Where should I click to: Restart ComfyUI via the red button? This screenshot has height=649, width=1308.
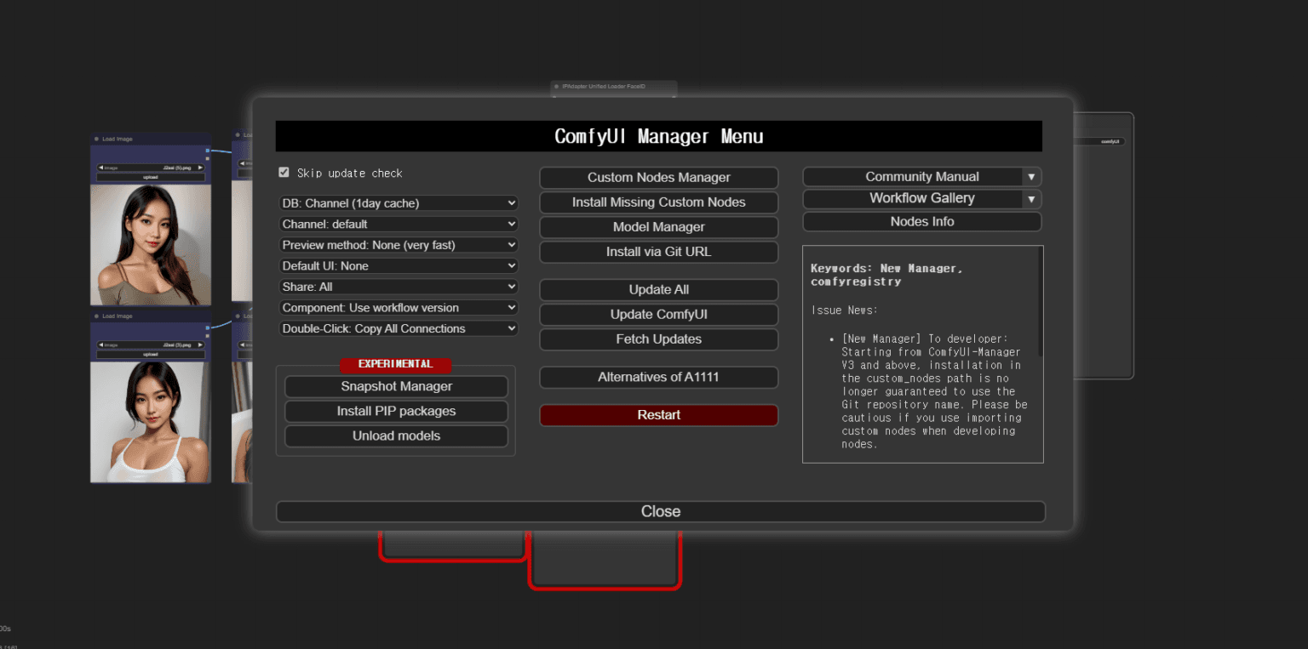tap(658, 415)
